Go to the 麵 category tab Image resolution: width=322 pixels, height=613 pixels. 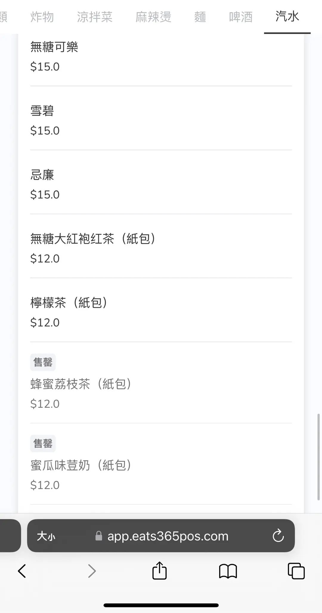pos(200,17)
